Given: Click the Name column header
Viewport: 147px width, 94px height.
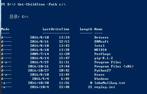Looking at the screenshot, I should 98,29.
